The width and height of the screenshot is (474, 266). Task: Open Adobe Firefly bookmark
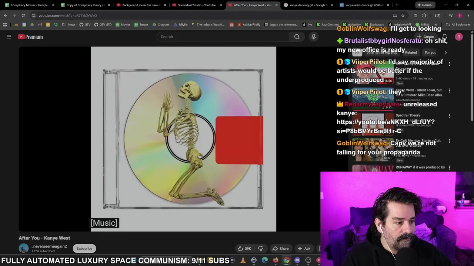tap(249, 25)
